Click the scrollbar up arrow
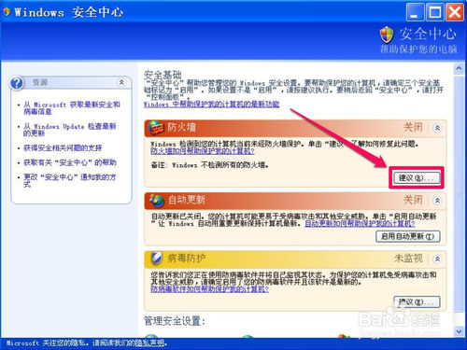The height and width of the screenshot is (350, 467). [459, 68]
